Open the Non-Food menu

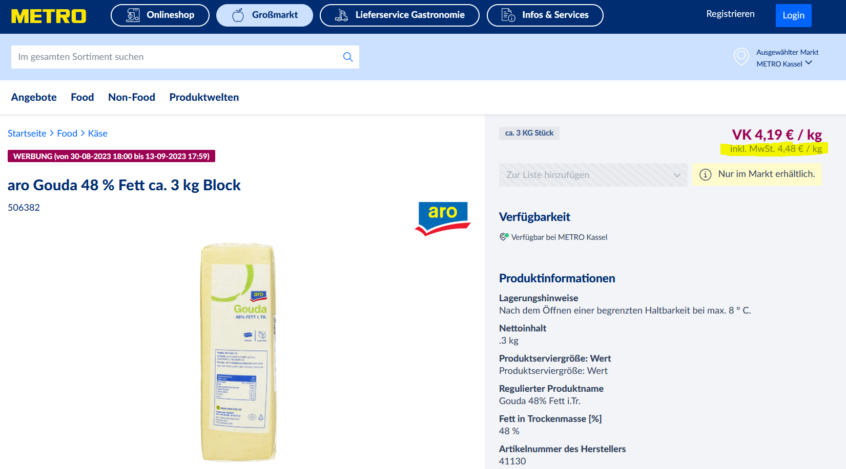click(132, 97)
